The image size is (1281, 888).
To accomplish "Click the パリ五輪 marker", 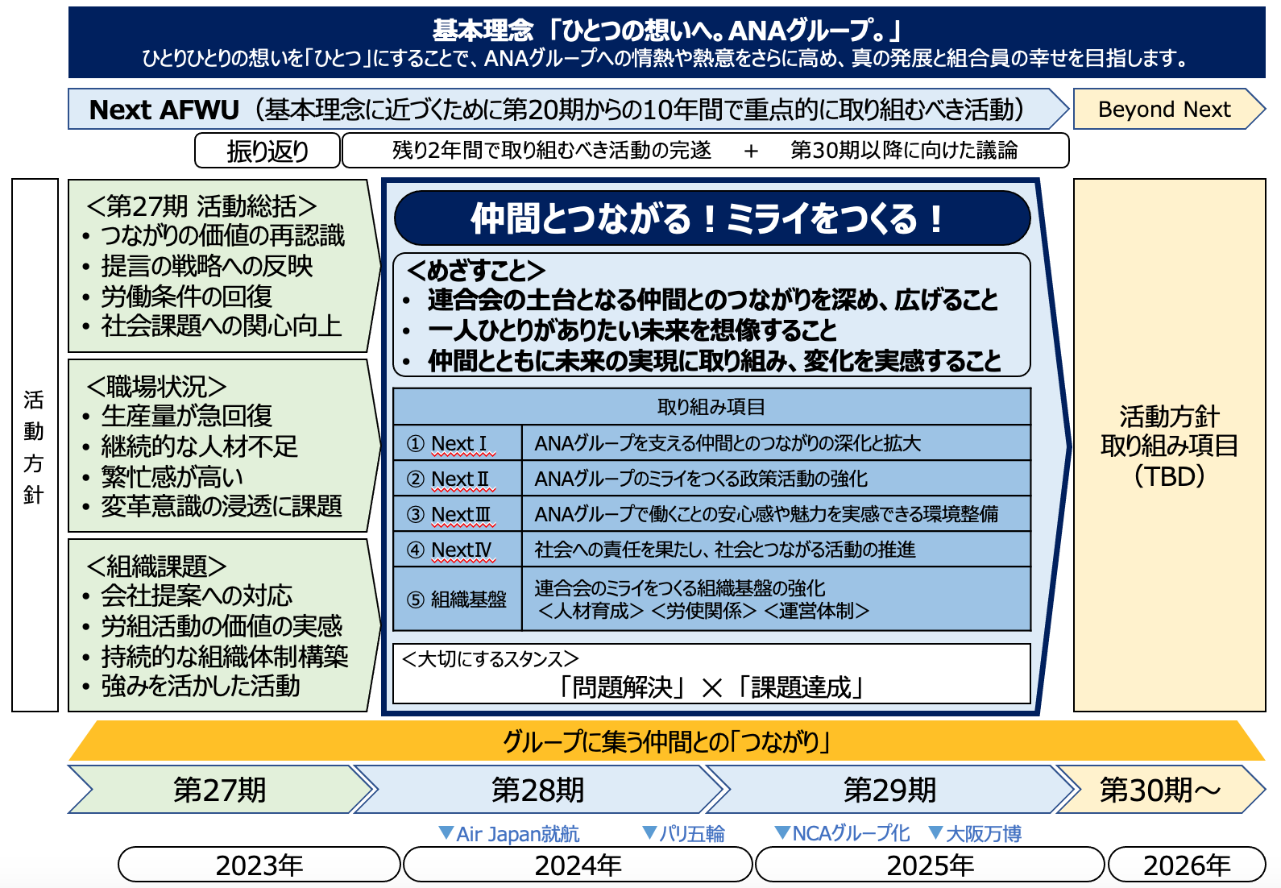I will coord(684,834).
